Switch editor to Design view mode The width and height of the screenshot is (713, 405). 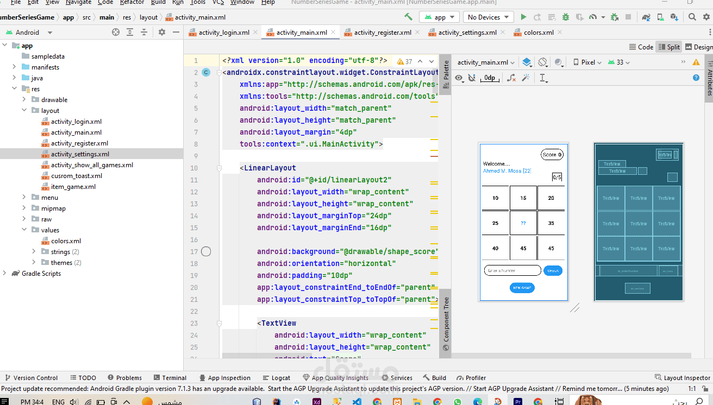tap(699, 47)
